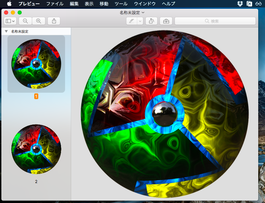This screenshot has height=203, width=265.
Task: Open the 移動 menu
Action: point(104,3)
